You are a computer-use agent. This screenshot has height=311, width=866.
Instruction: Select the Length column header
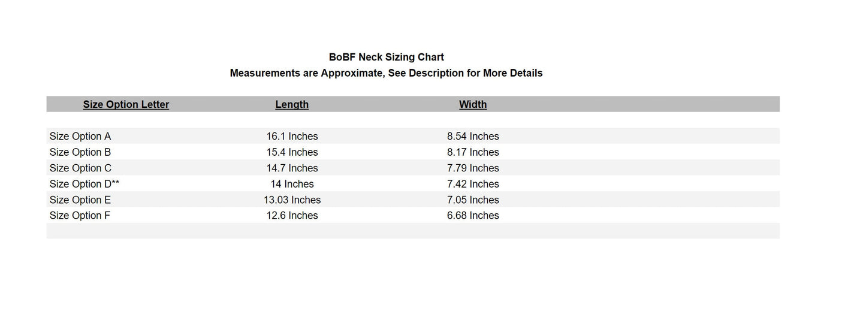point(292,104)
